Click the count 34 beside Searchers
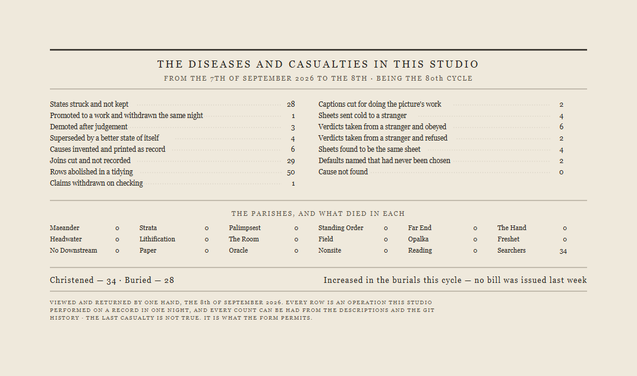The height and width of the screenshot is (376, 637). (563, 251)
